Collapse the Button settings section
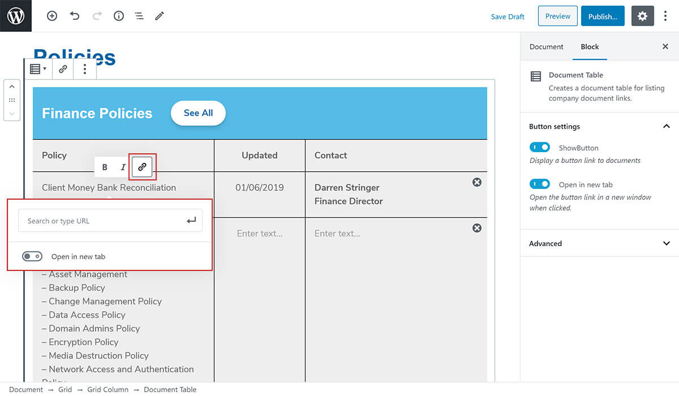 click(x=666, y=127)
